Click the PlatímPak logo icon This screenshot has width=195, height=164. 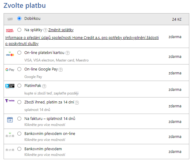[x=10, y=86]
